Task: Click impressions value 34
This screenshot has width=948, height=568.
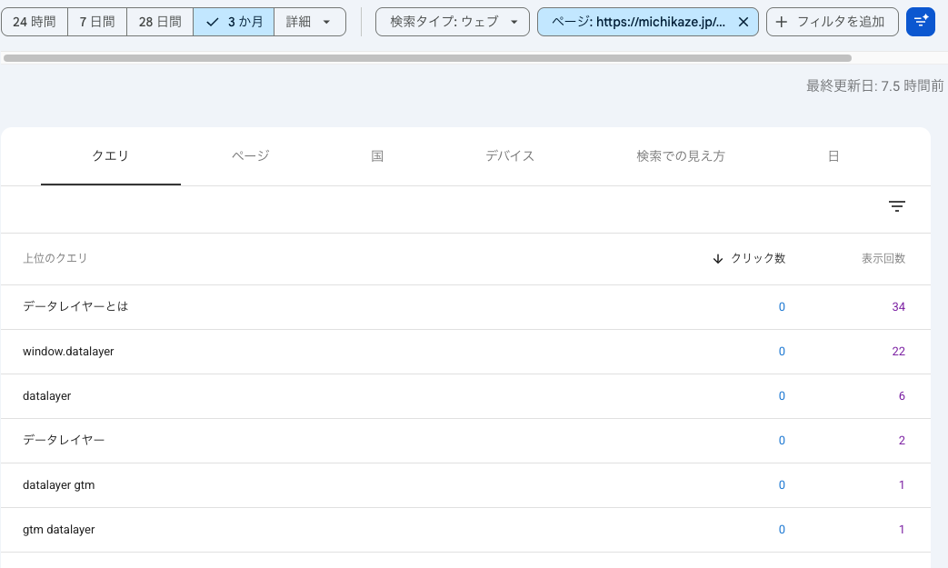Action: (x=898, y=307)
